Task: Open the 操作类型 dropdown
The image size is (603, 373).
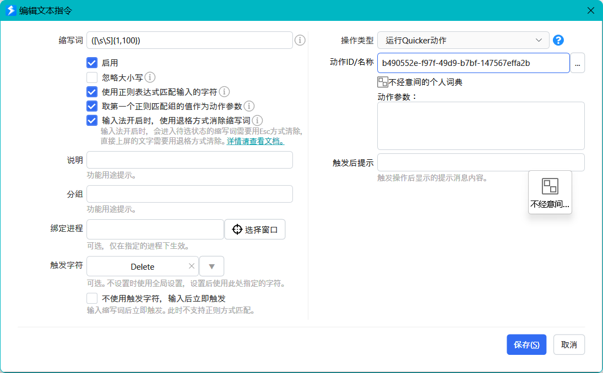Action: click(x=463, y=40)
